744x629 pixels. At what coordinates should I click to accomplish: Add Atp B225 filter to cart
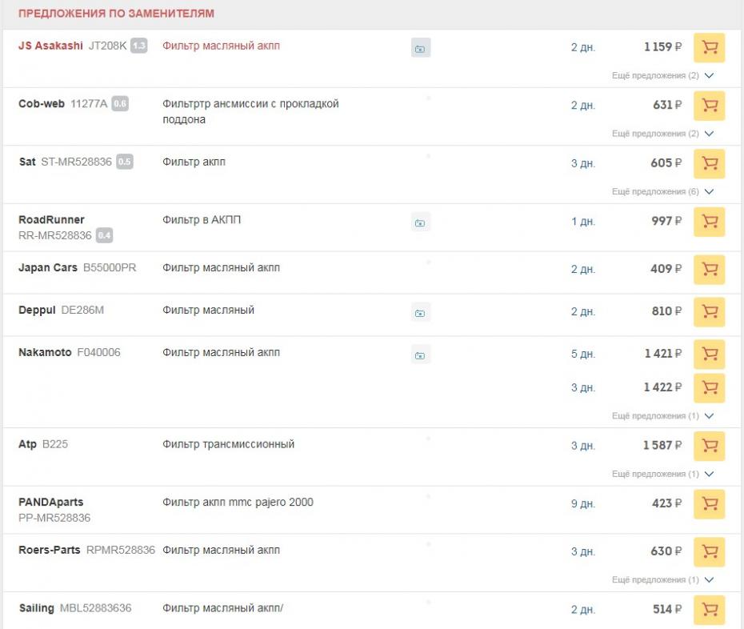[709, 446]
